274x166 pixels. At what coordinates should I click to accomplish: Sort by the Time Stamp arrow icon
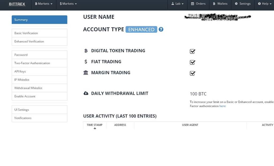click(x=95, y=128)
